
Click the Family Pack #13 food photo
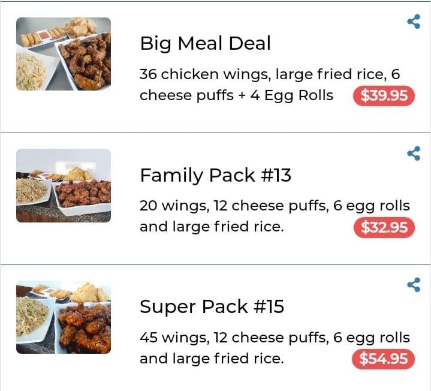point(64,185)
